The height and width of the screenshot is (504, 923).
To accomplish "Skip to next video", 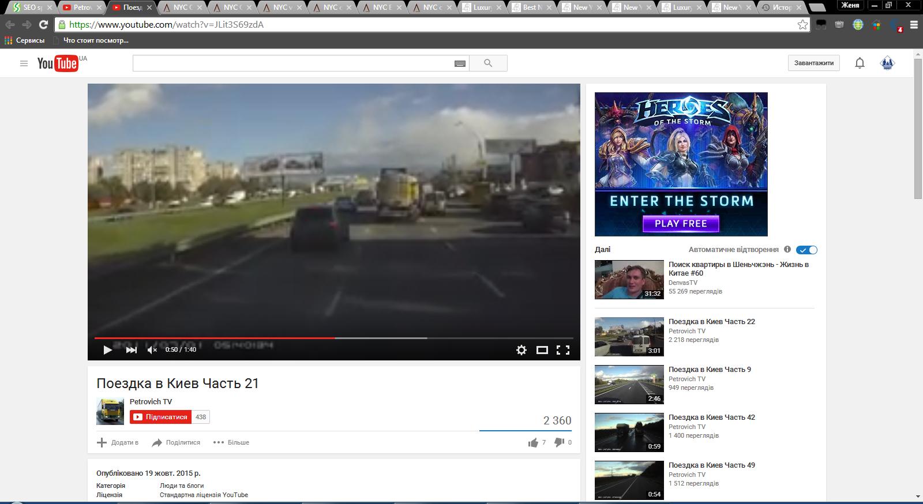I will coord(131,349).
